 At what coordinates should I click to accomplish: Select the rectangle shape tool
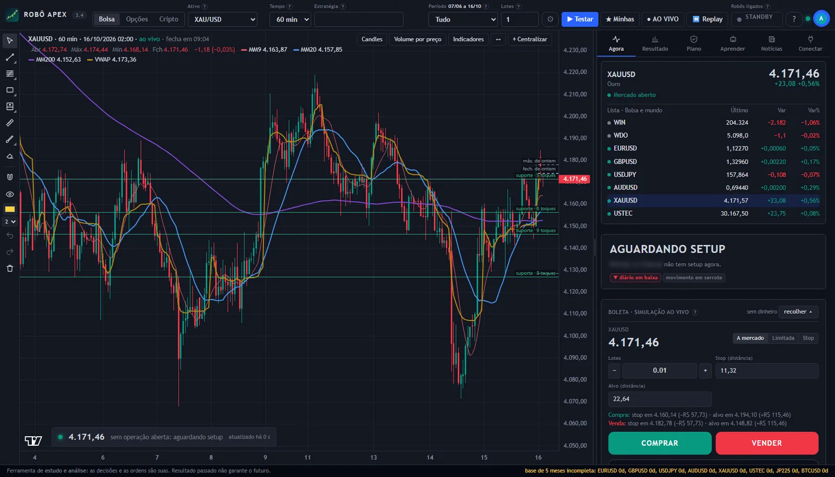(x=9, y=90)
